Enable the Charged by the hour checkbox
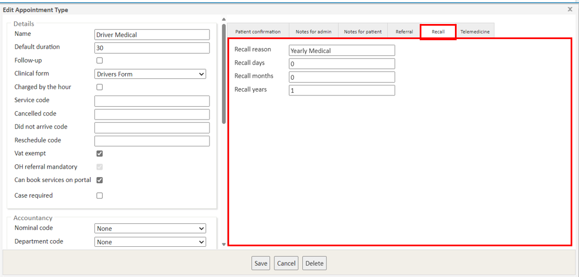The height and width of the screenshot is (277, 579). (99, 87)
